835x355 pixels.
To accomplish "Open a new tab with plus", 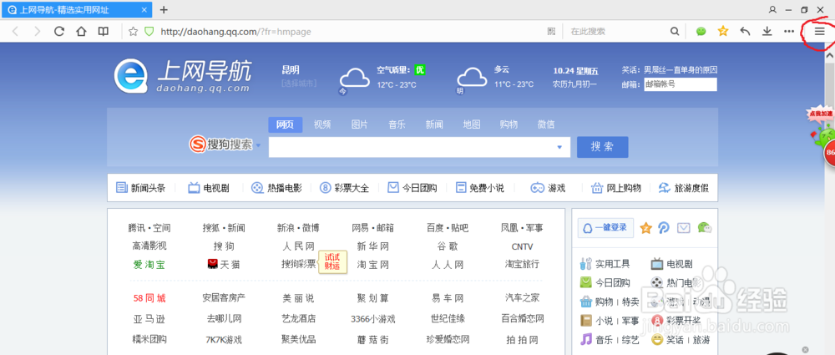I will [164, 9].
